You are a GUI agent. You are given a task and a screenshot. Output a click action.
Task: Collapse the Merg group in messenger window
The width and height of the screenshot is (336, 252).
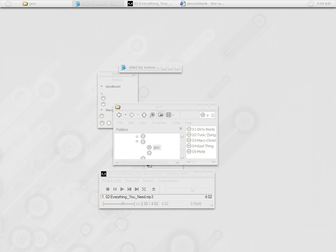point(102,110)
